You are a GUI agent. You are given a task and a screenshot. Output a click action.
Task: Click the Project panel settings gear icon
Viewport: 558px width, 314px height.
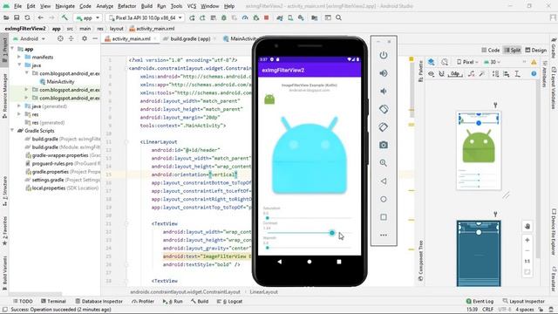click(x=85, y=38)
